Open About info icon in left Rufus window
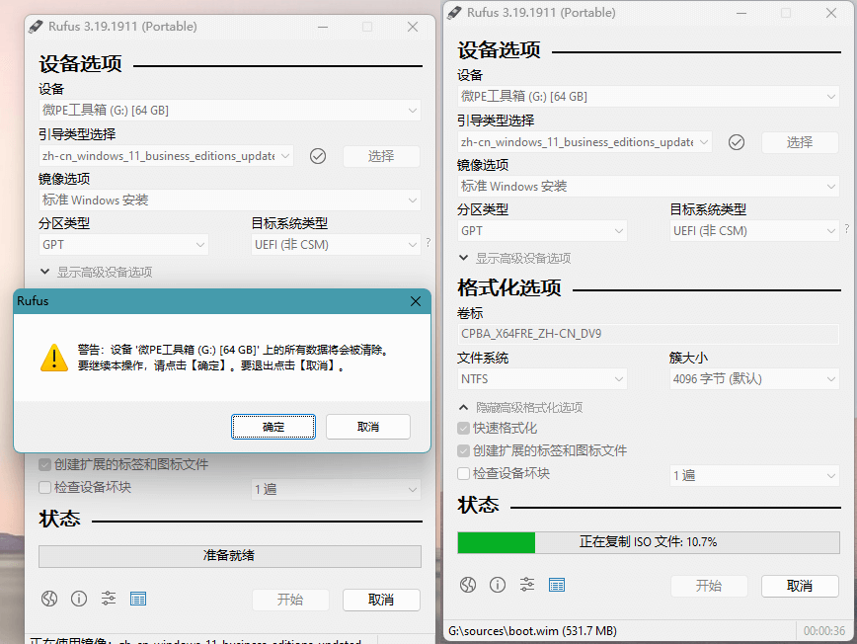Image resolution: width=857 pixels, height=644 pixels. 79,600
